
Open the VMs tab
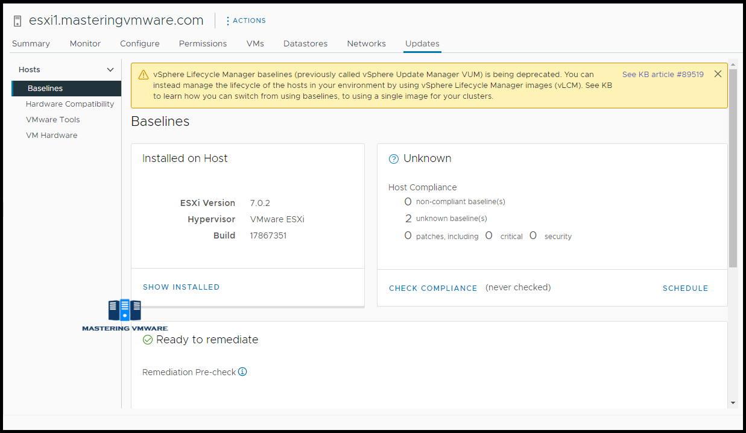[x=255, y=43]
